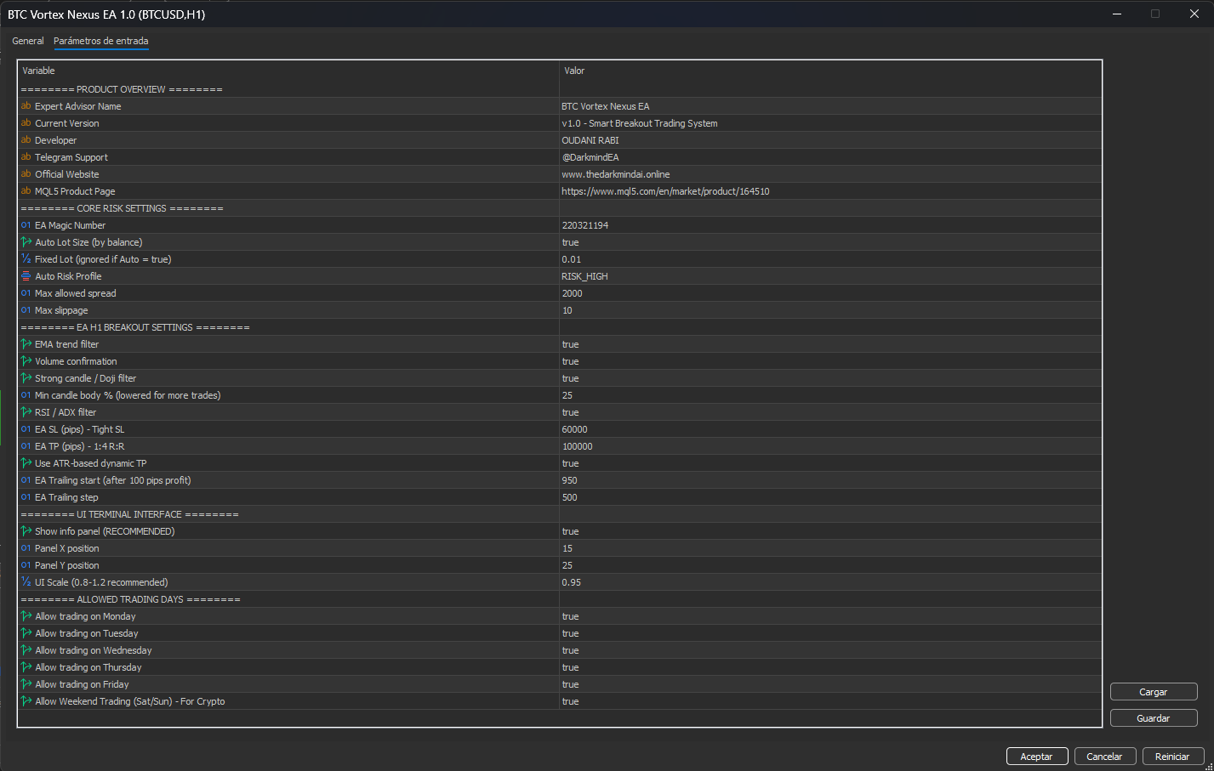Click the boolean icon beside Show info panel
Viewport: 1214px width, 771px height.
26,531
